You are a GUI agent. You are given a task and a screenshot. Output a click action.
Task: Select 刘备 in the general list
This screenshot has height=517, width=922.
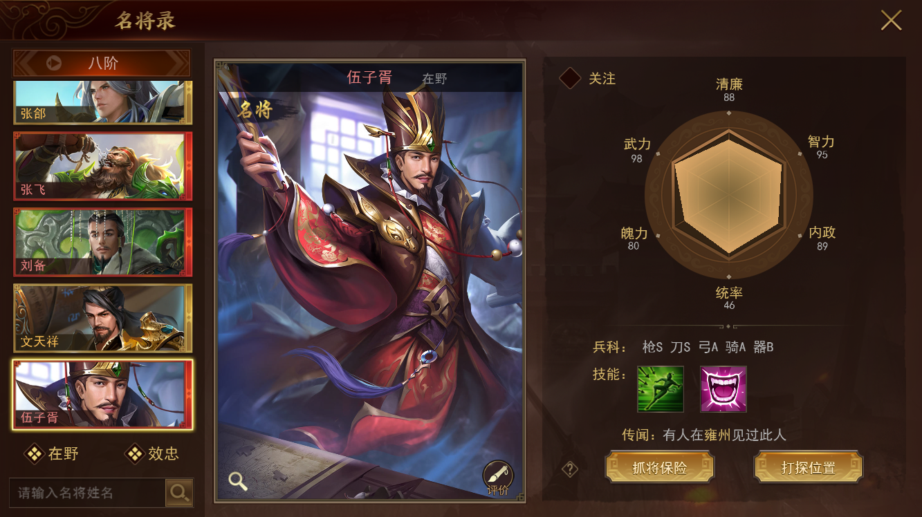[103, 242]
